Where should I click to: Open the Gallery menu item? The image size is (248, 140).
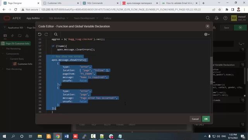(x=107, y=18)
